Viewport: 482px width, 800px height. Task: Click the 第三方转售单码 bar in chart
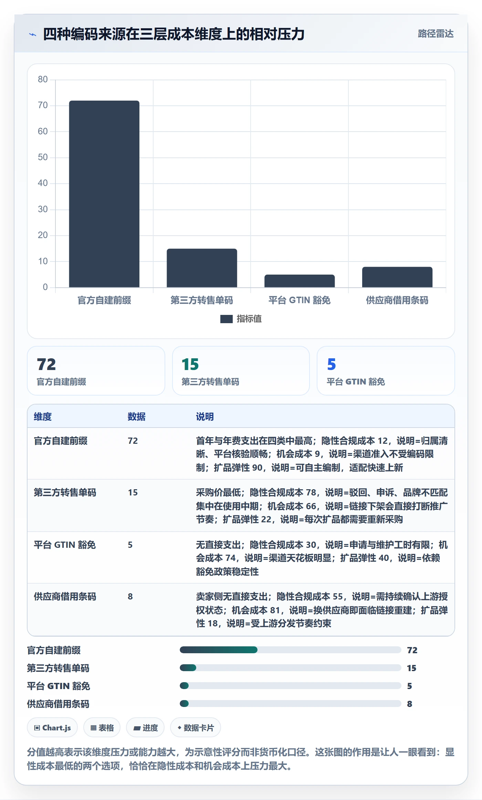pyautogui.click(x=202, y=268)
